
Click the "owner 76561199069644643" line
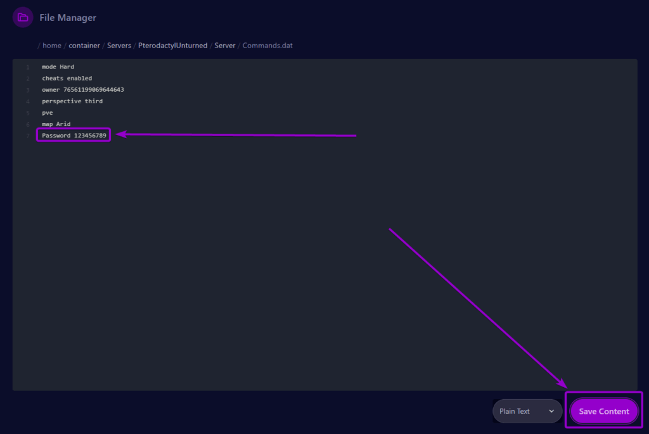tap(83, 90)
